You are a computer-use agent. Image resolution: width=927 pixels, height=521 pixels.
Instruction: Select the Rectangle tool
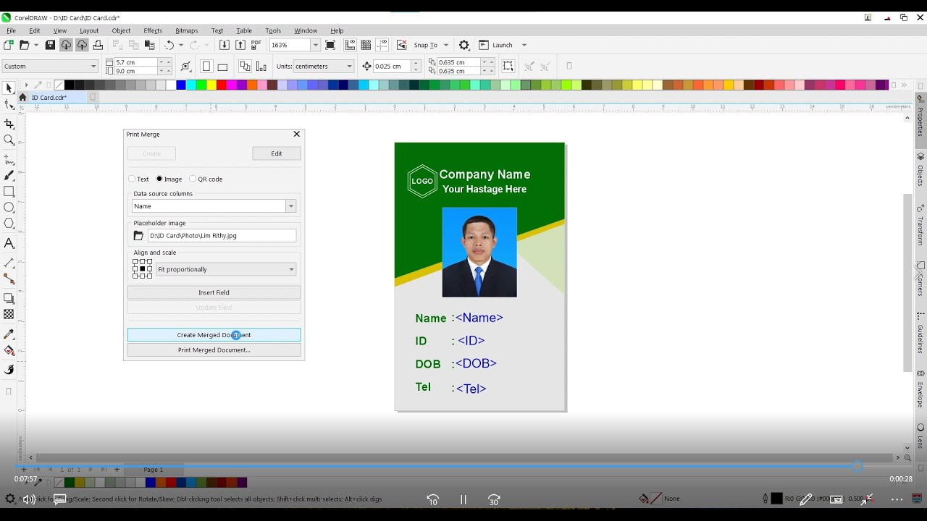tap(9, 192)
